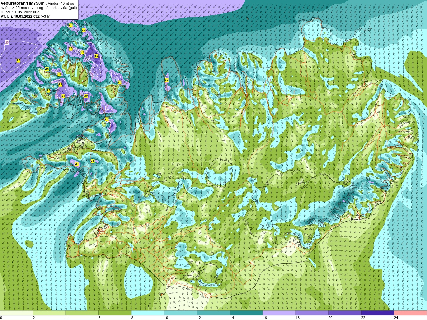Viewport: 427px width, 320px height.
Task: Click the legend tick label 8
Action: tap(132, 318)
